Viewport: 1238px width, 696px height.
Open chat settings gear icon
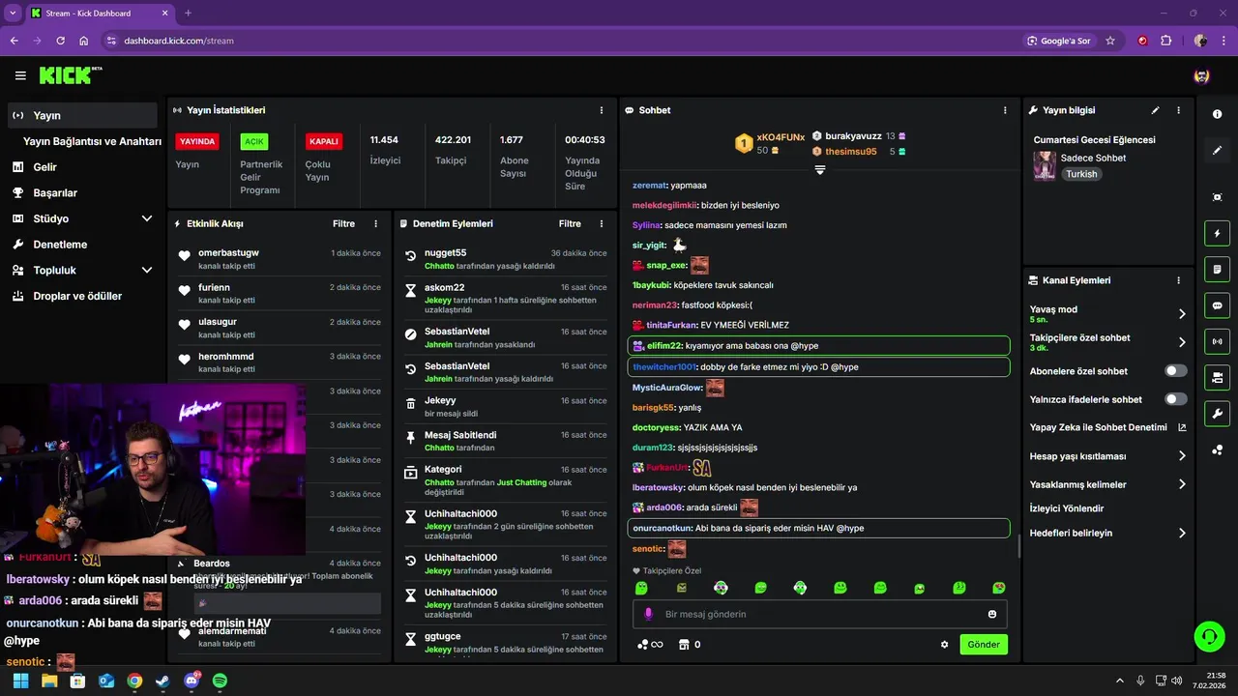coord(945,645)
